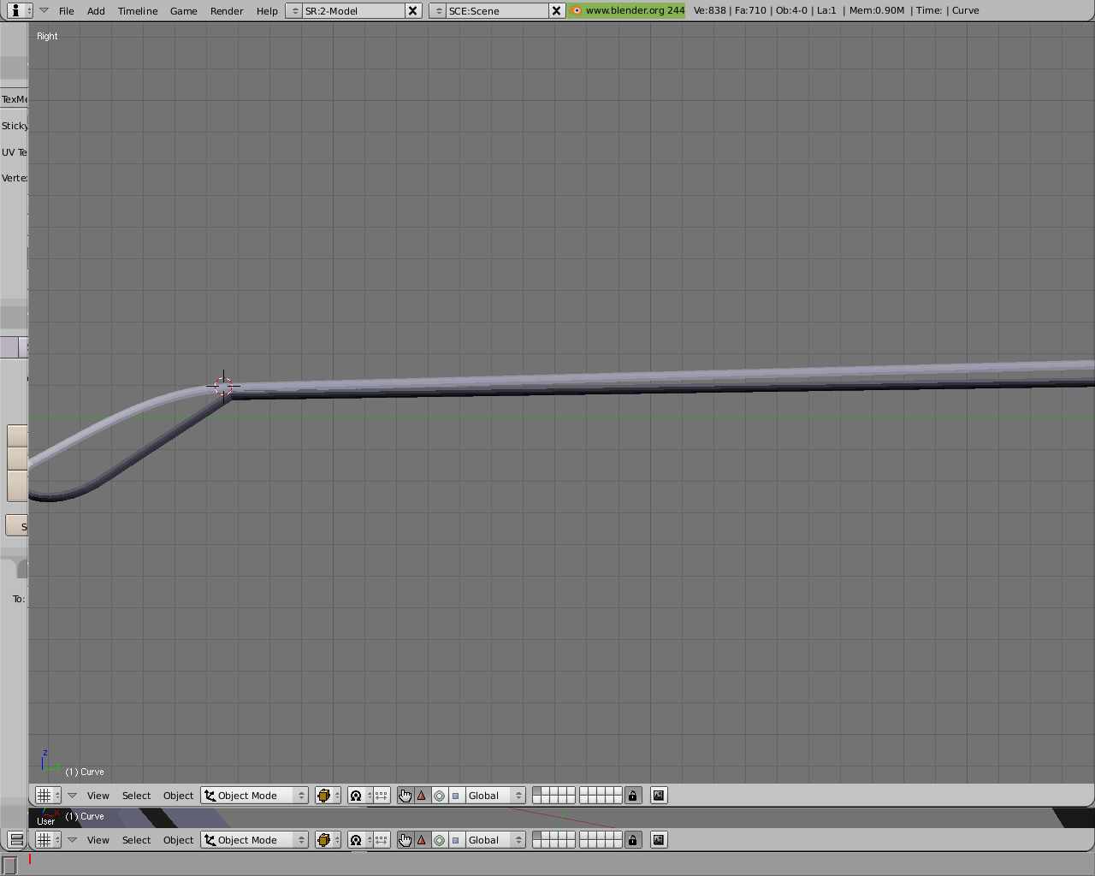Enable rotate manipulator circle in User view header
The image size is (1095, 876).
(x=439, y=840)
